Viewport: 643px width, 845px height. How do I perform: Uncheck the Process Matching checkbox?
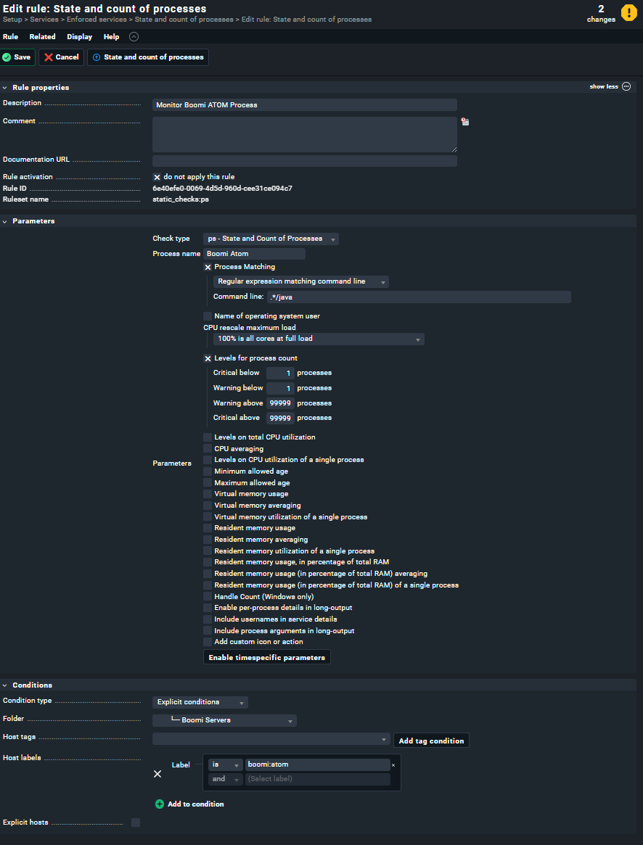pyautogui.click(x=208, y=267)
